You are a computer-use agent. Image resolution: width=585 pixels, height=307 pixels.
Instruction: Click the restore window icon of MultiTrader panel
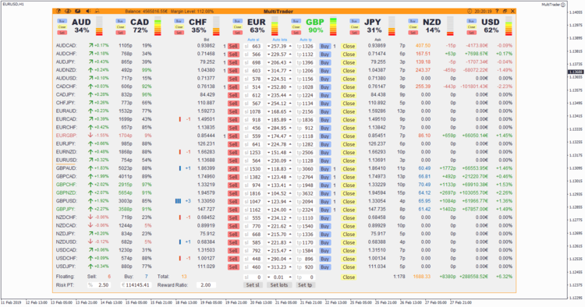point(505,12)
